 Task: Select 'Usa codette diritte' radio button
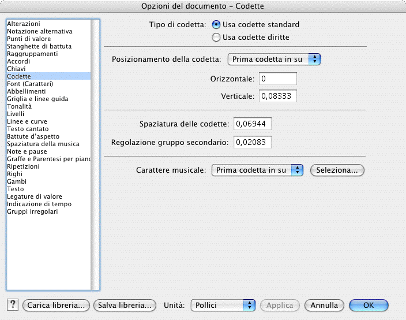[216, 38]
